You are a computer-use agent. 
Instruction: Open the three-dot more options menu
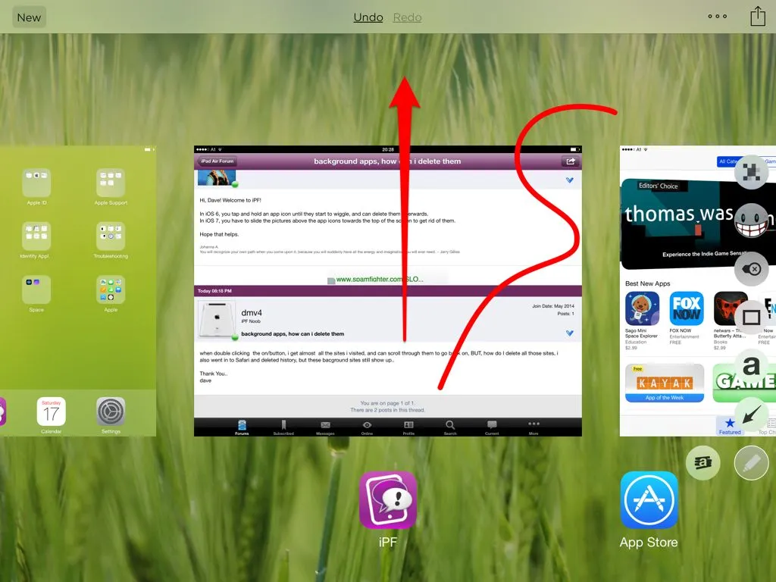[x=717, y=17]
